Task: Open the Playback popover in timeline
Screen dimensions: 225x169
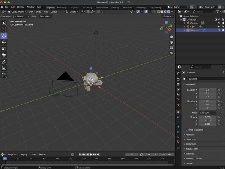Action: coord(13,155)
